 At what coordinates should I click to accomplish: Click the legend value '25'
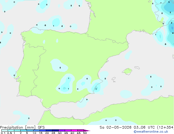pyautogui.click(x=53, y=133)
